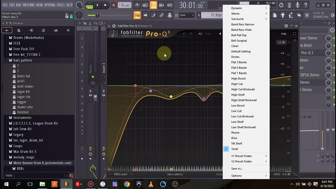
Task: Click the browser search magnifier icon
Action: [71, 176]
